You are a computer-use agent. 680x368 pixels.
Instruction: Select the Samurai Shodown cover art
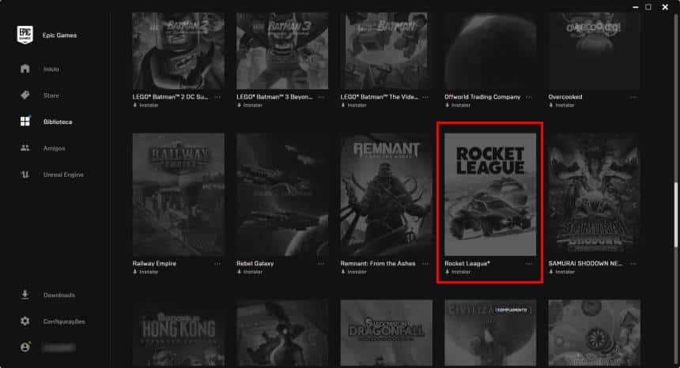point(594,194)
